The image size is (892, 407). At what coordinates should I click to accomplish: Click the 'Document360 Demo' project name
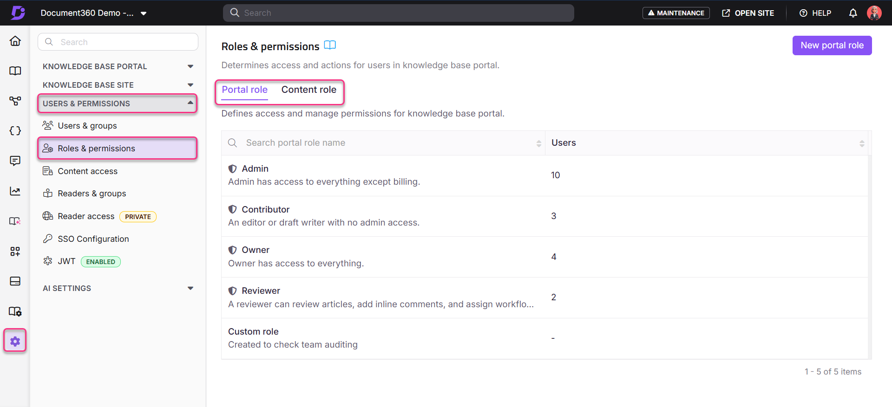pos(87,13)
